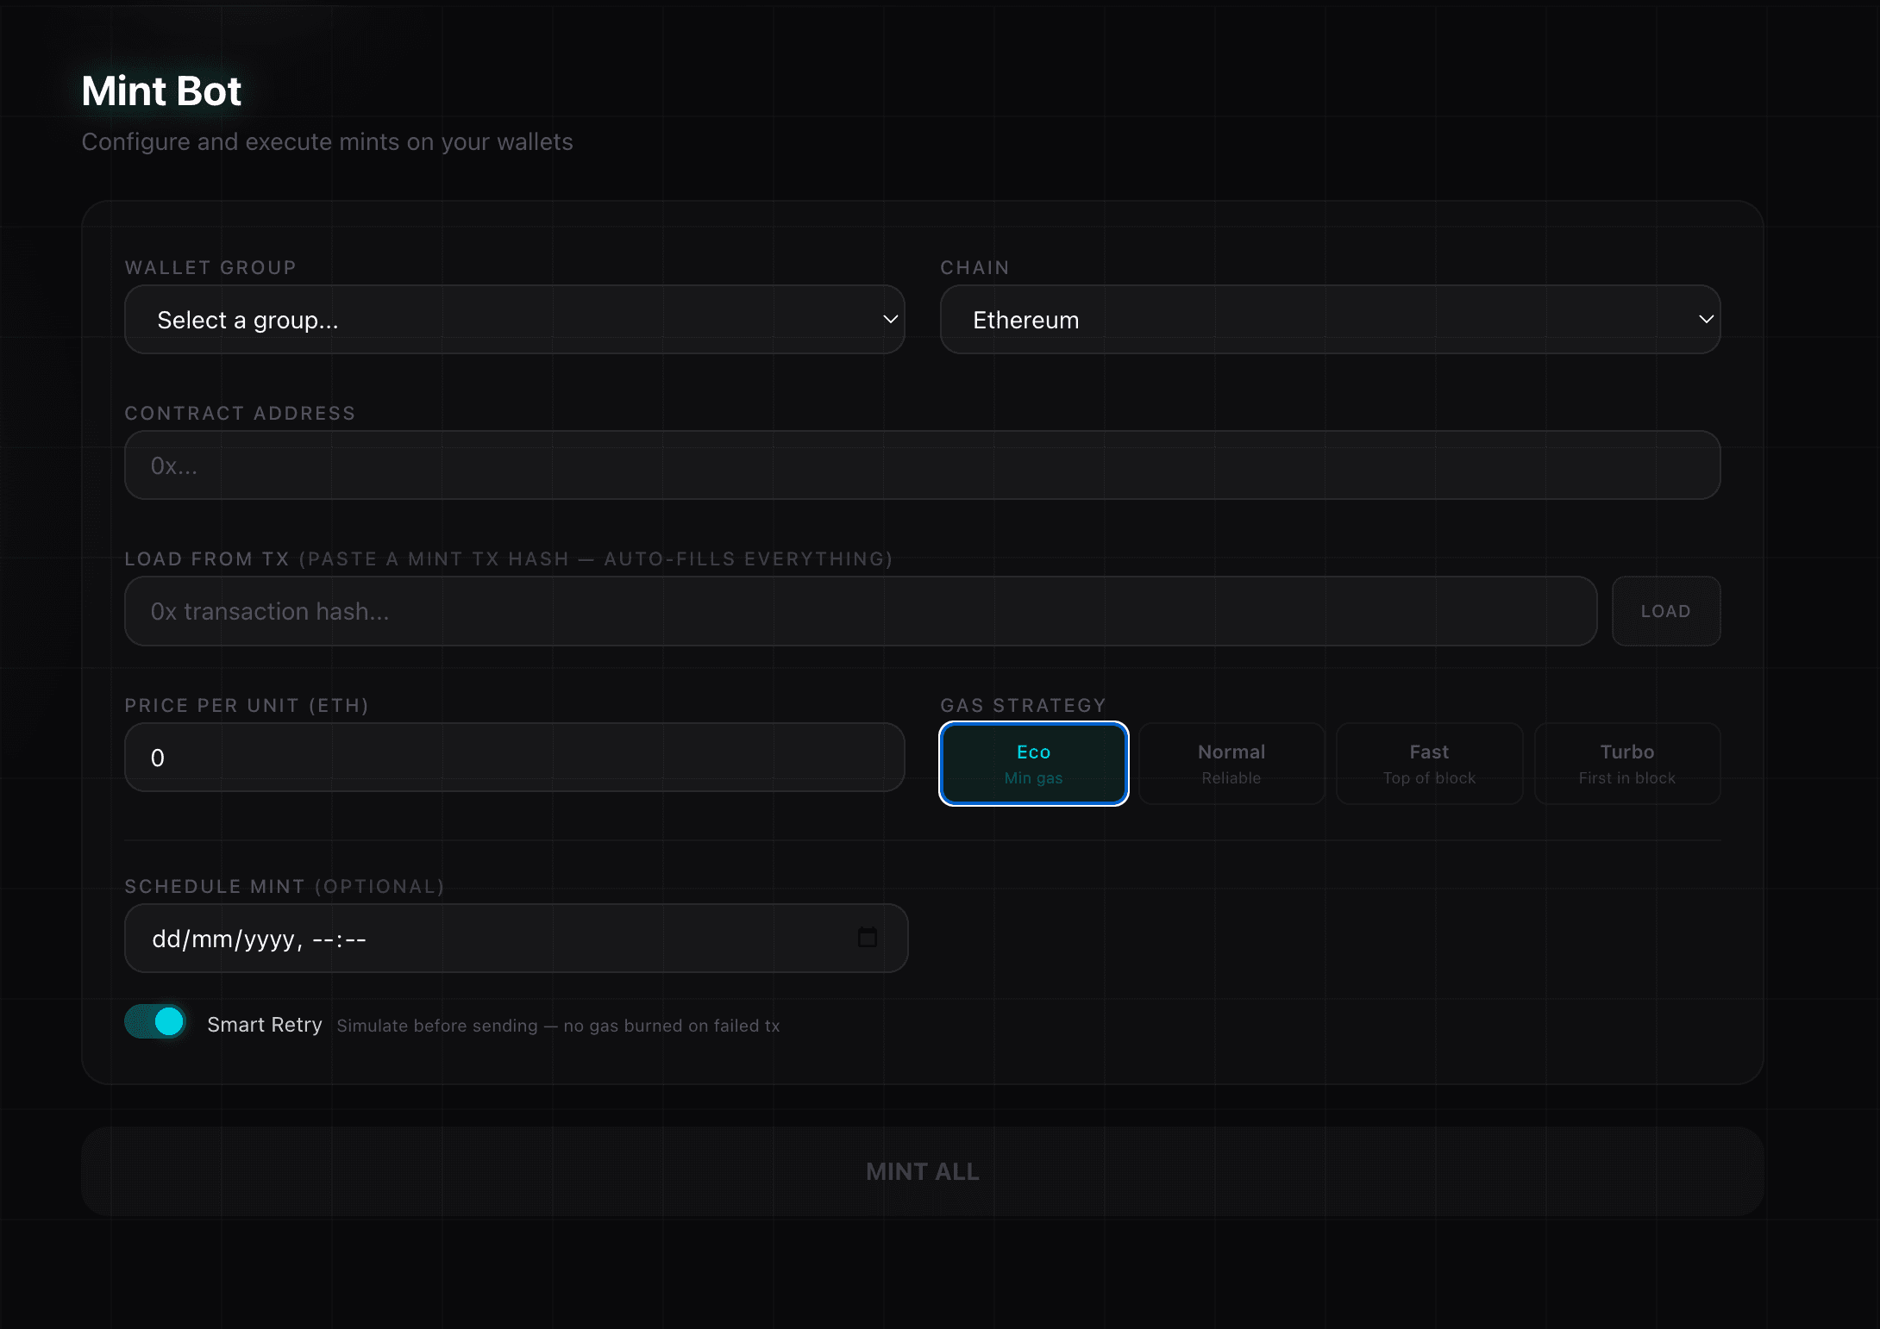Enable Normal gas strategy
The image size is (1880, 1329).
point(1231,763)
